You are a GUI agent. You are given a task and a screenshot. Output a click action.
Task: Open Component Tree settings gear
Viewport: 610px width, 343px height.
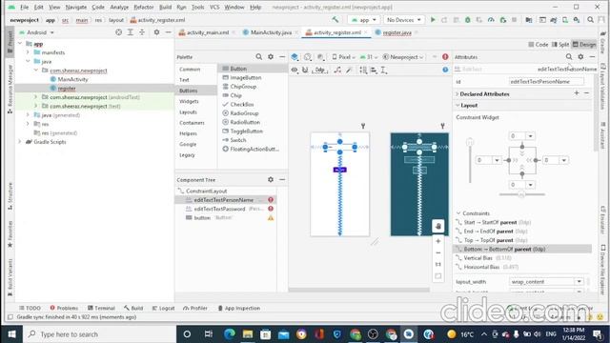[x=271, y=180]
